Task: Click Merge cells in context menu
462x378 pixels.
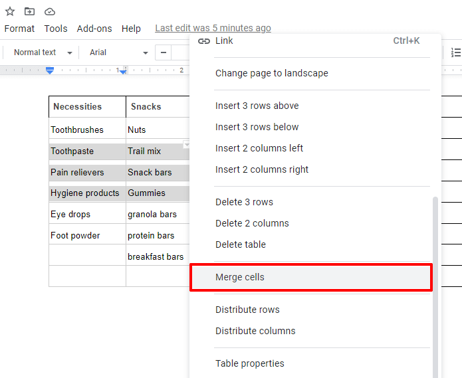Action: 311,277
